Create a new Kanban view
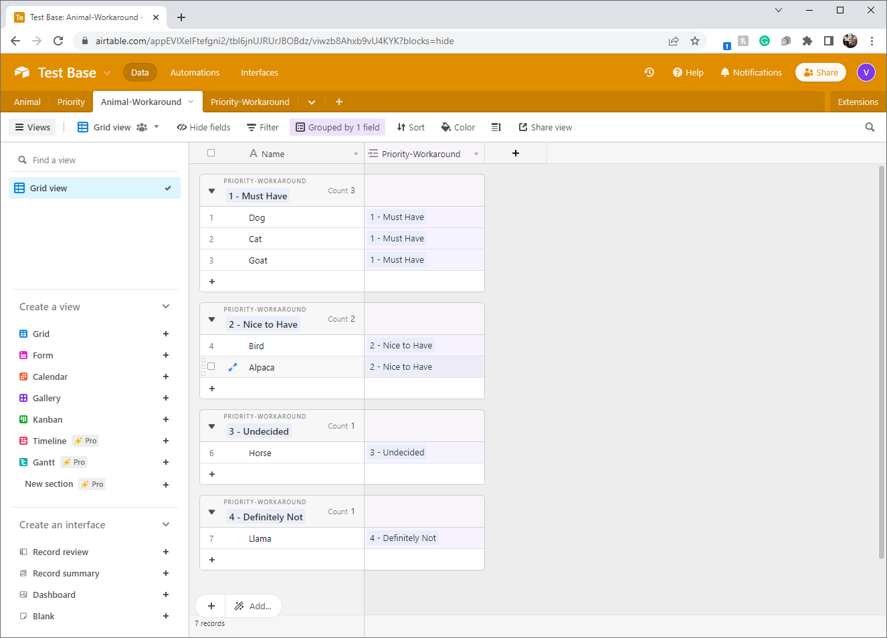The height and width of the screenshot is (638, 887). (165, 419)
